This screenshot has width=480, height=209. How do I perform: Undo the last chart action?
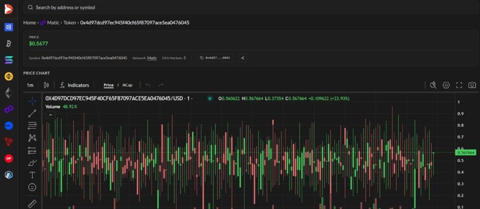tap(148, 85)
